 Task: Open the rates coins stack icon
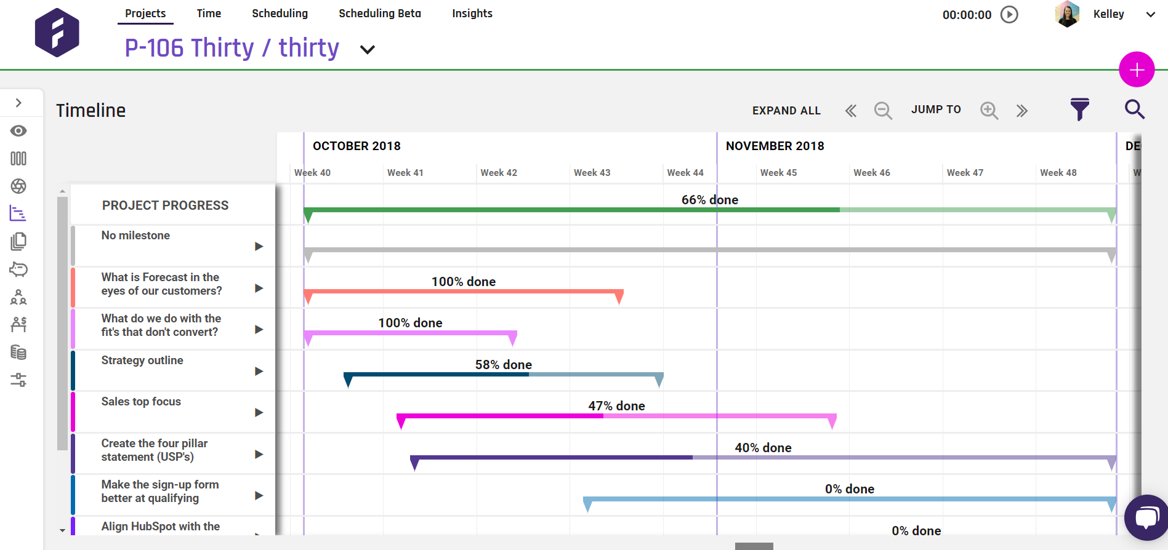pos(18,352)
